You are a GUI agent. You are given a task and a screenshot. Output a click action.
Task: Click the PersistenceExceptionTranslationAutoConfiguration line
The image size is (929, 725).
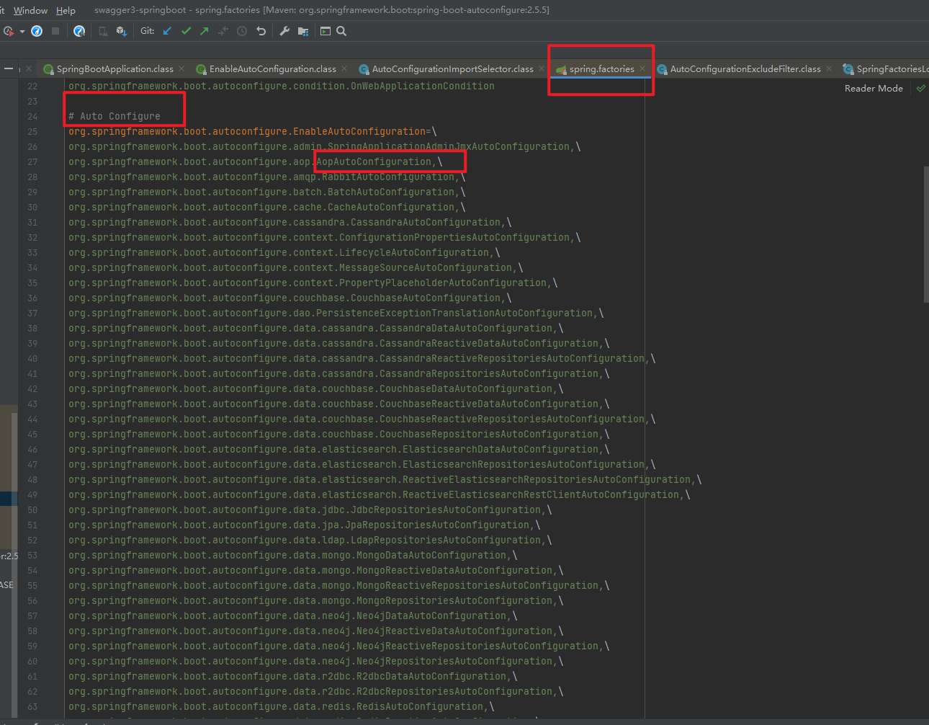[336, 313]
